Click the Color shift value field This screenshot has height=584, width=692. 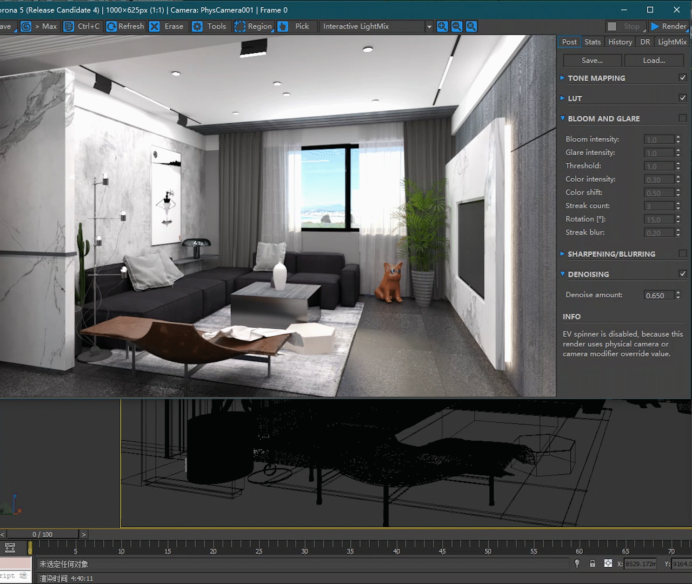coord(659,193)
